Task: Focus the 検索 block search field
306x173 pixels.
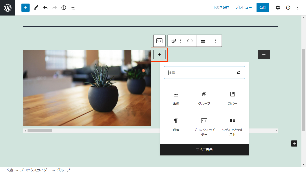Action: pyautogui.click(x=205, y=73)
